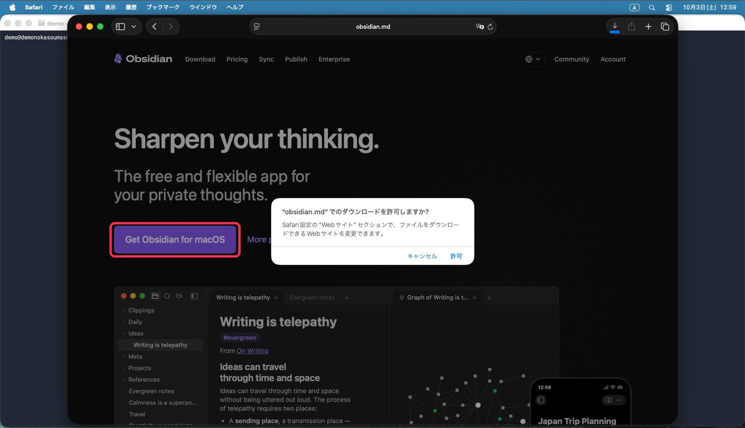
Task: Open the Download link in the header
Action: pos(200,59)
